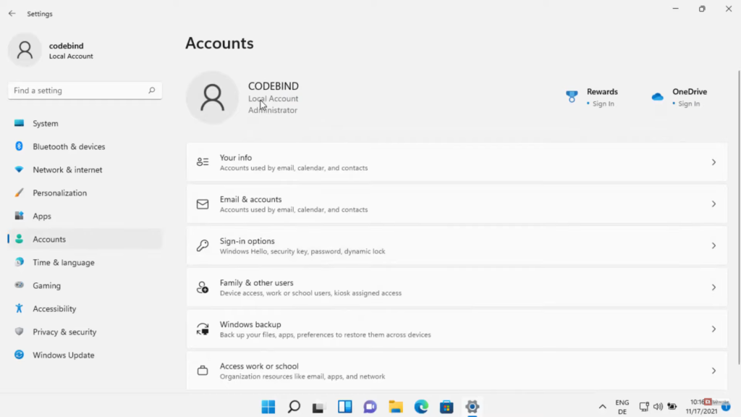Viewport: 741px width, 417px height.
Task: Open the Sign-in options row title
Action: pos(247,240)
